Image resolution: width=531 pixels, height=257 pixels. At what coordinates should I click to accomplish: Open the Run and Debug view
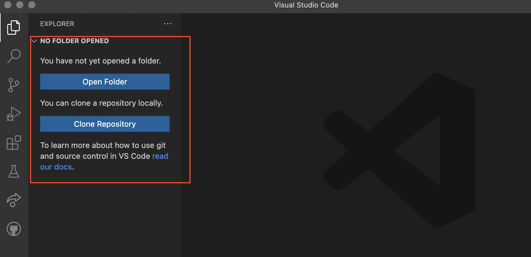(13, 114)
